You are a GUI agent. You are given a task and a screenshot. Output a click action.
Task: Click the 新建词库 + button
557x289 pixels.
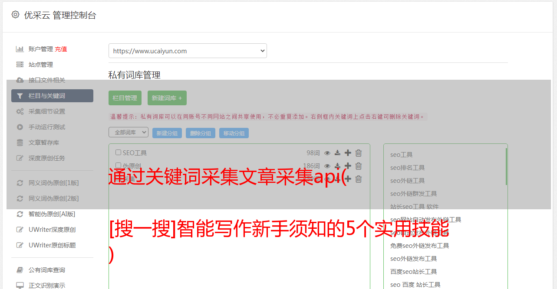167,98
